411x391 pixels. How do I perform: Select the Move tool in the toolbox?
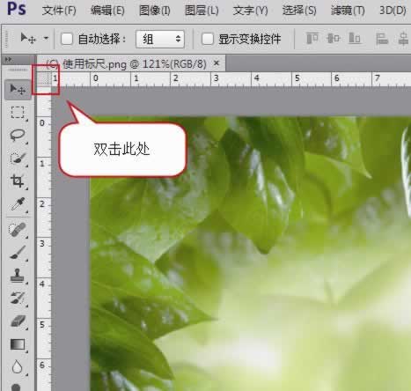(x=18, y=89)
